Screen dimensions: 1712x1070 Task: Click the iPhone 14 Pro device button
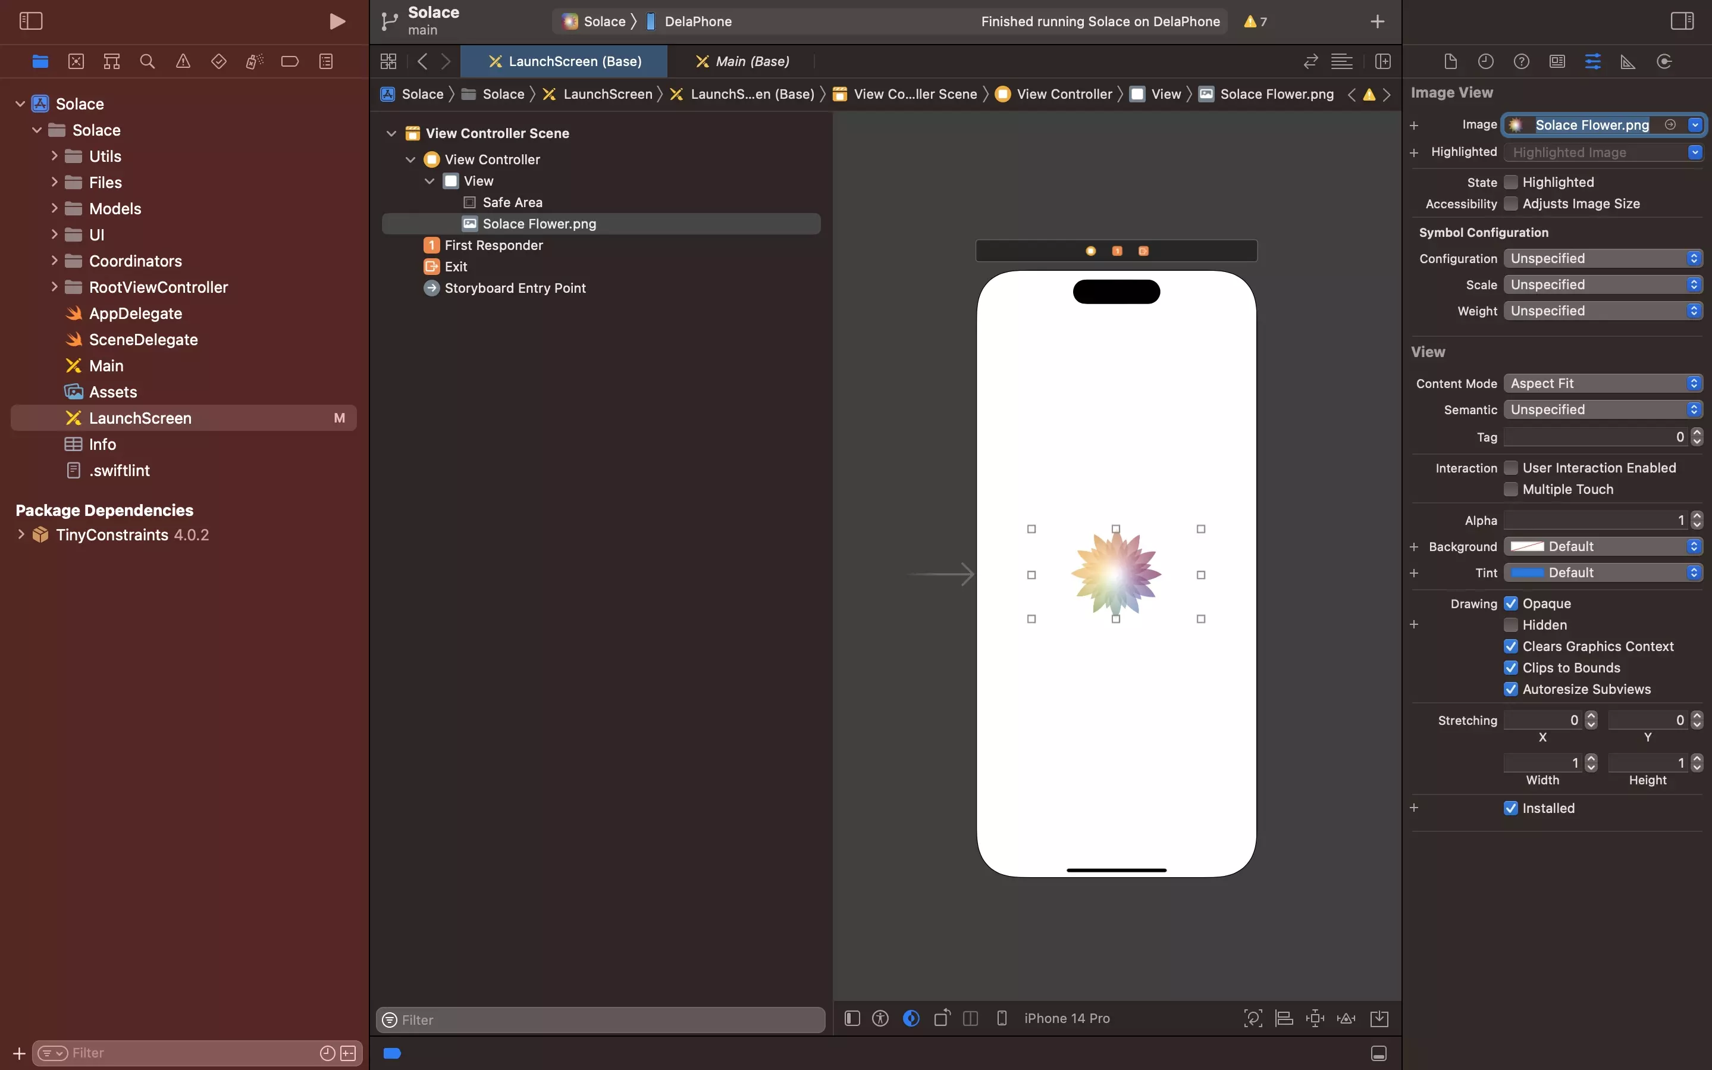pyautogui.click(x=1067, y=1018)
